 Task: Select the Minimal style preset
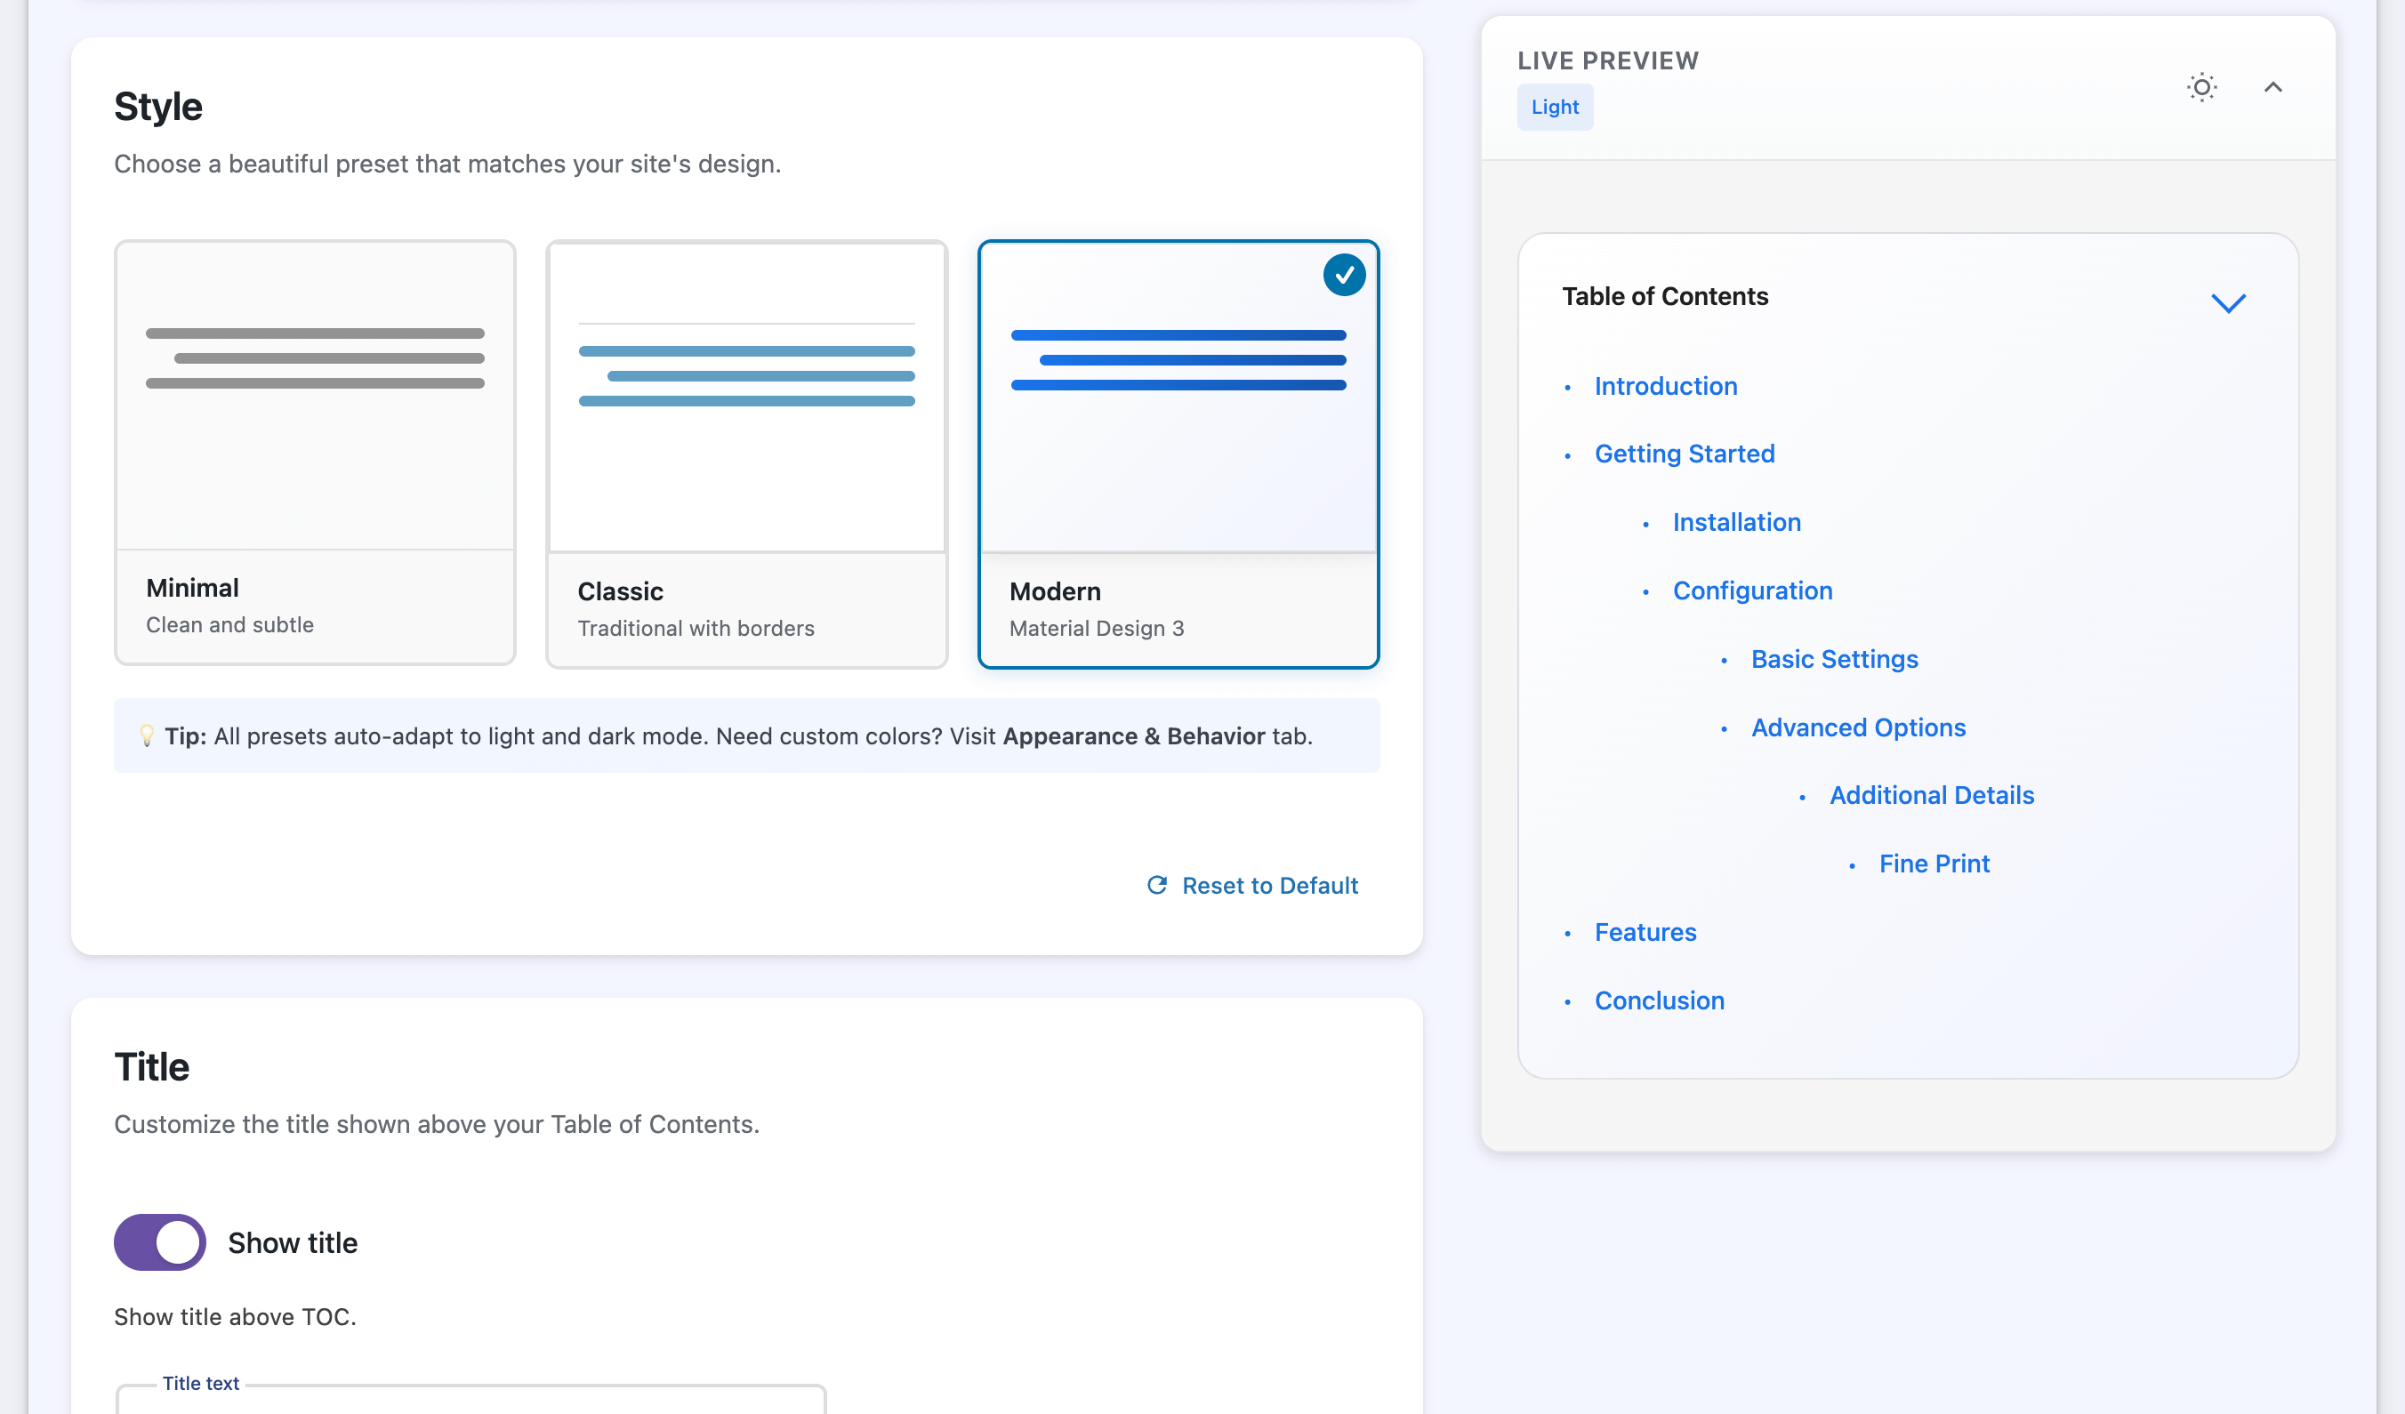[315, 454]
